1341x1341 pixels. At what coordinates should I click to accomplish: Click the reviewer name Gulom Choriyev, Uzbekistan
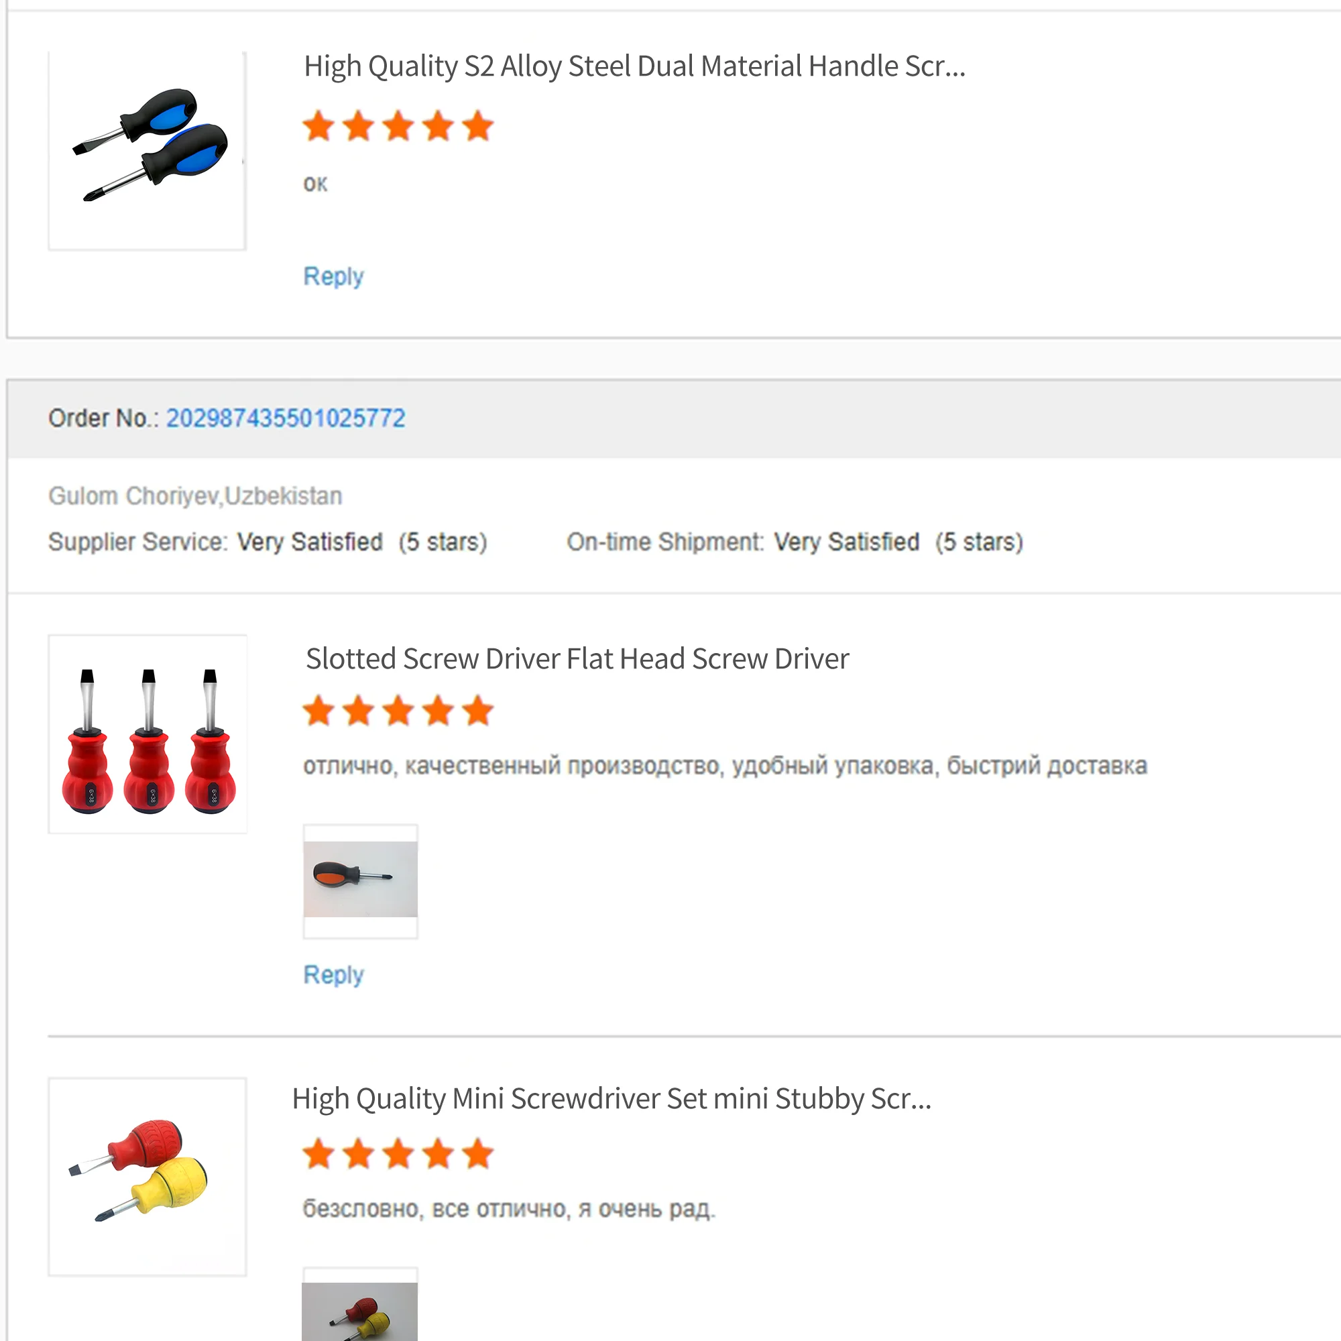(x=195, y=495)
